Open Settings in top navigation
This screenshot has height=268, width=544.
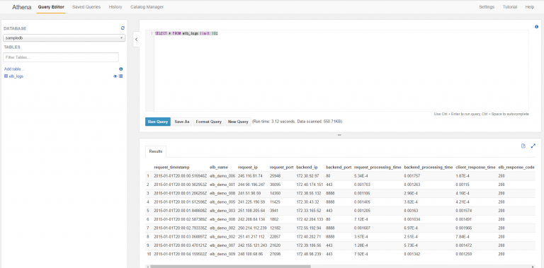pos(487,7)
